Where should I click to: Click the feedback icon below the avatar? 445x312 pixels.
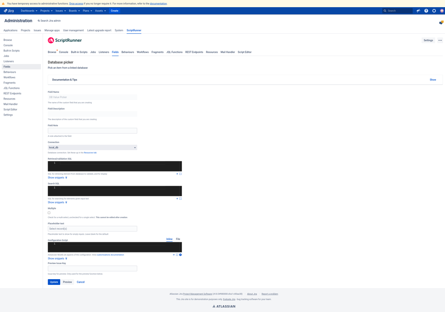point(441,23)
